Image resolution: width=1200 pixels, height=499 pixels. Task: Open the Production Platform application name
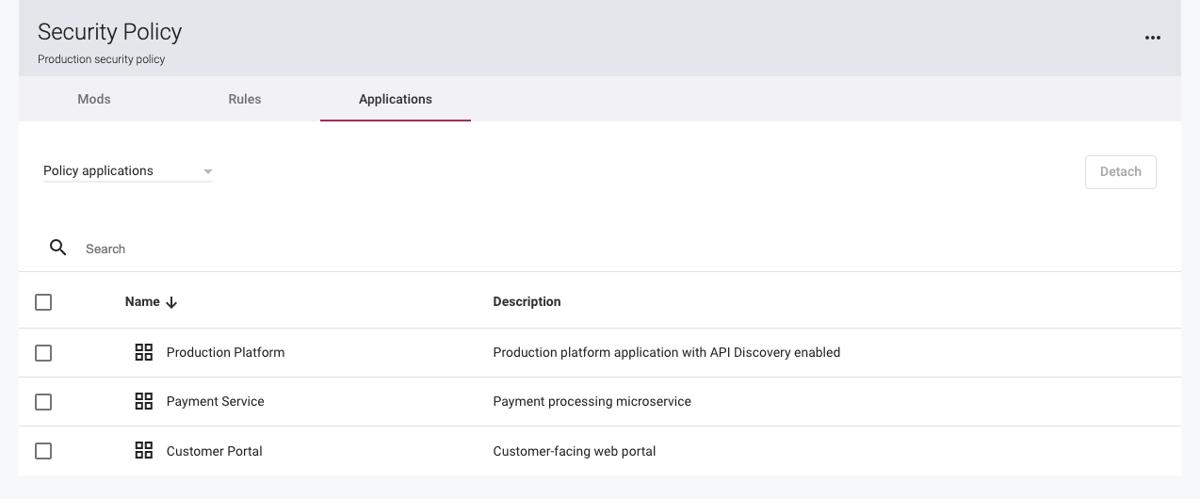225,352
